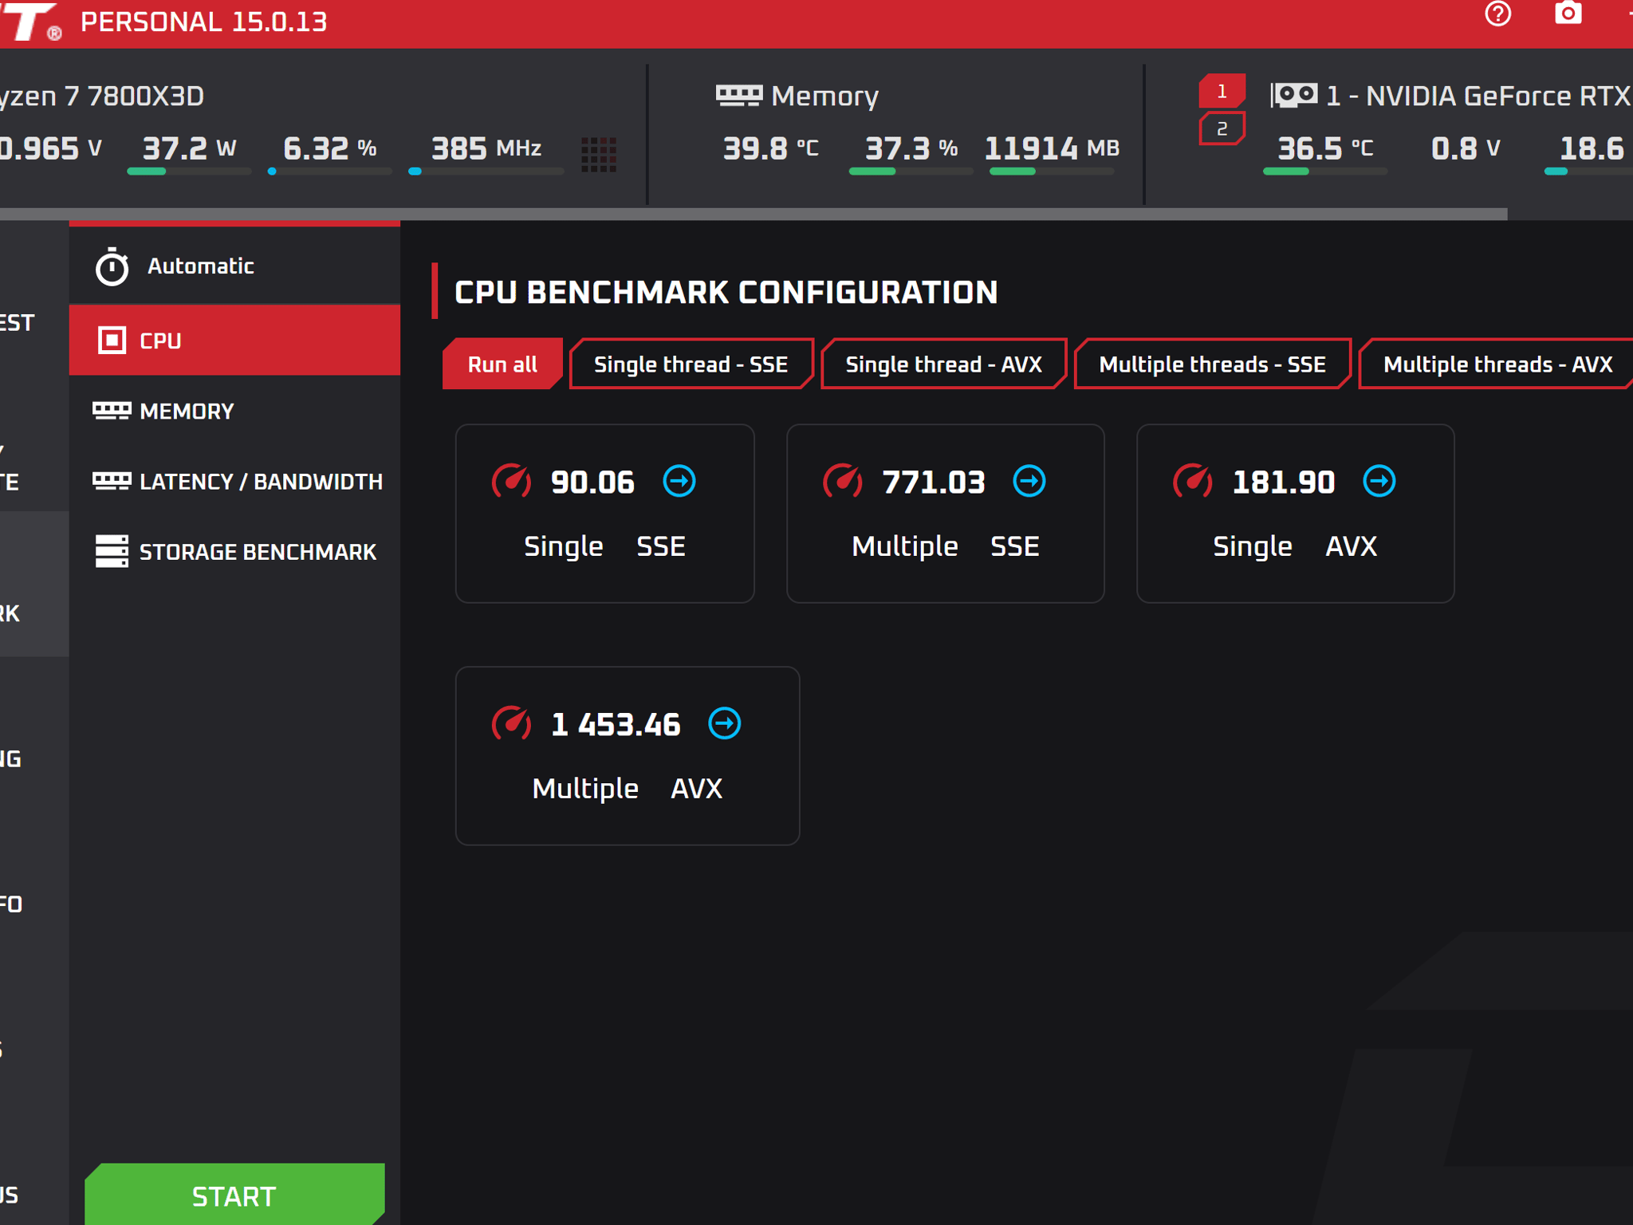Open details arrow for Single AVX score

click(1379, 482)
